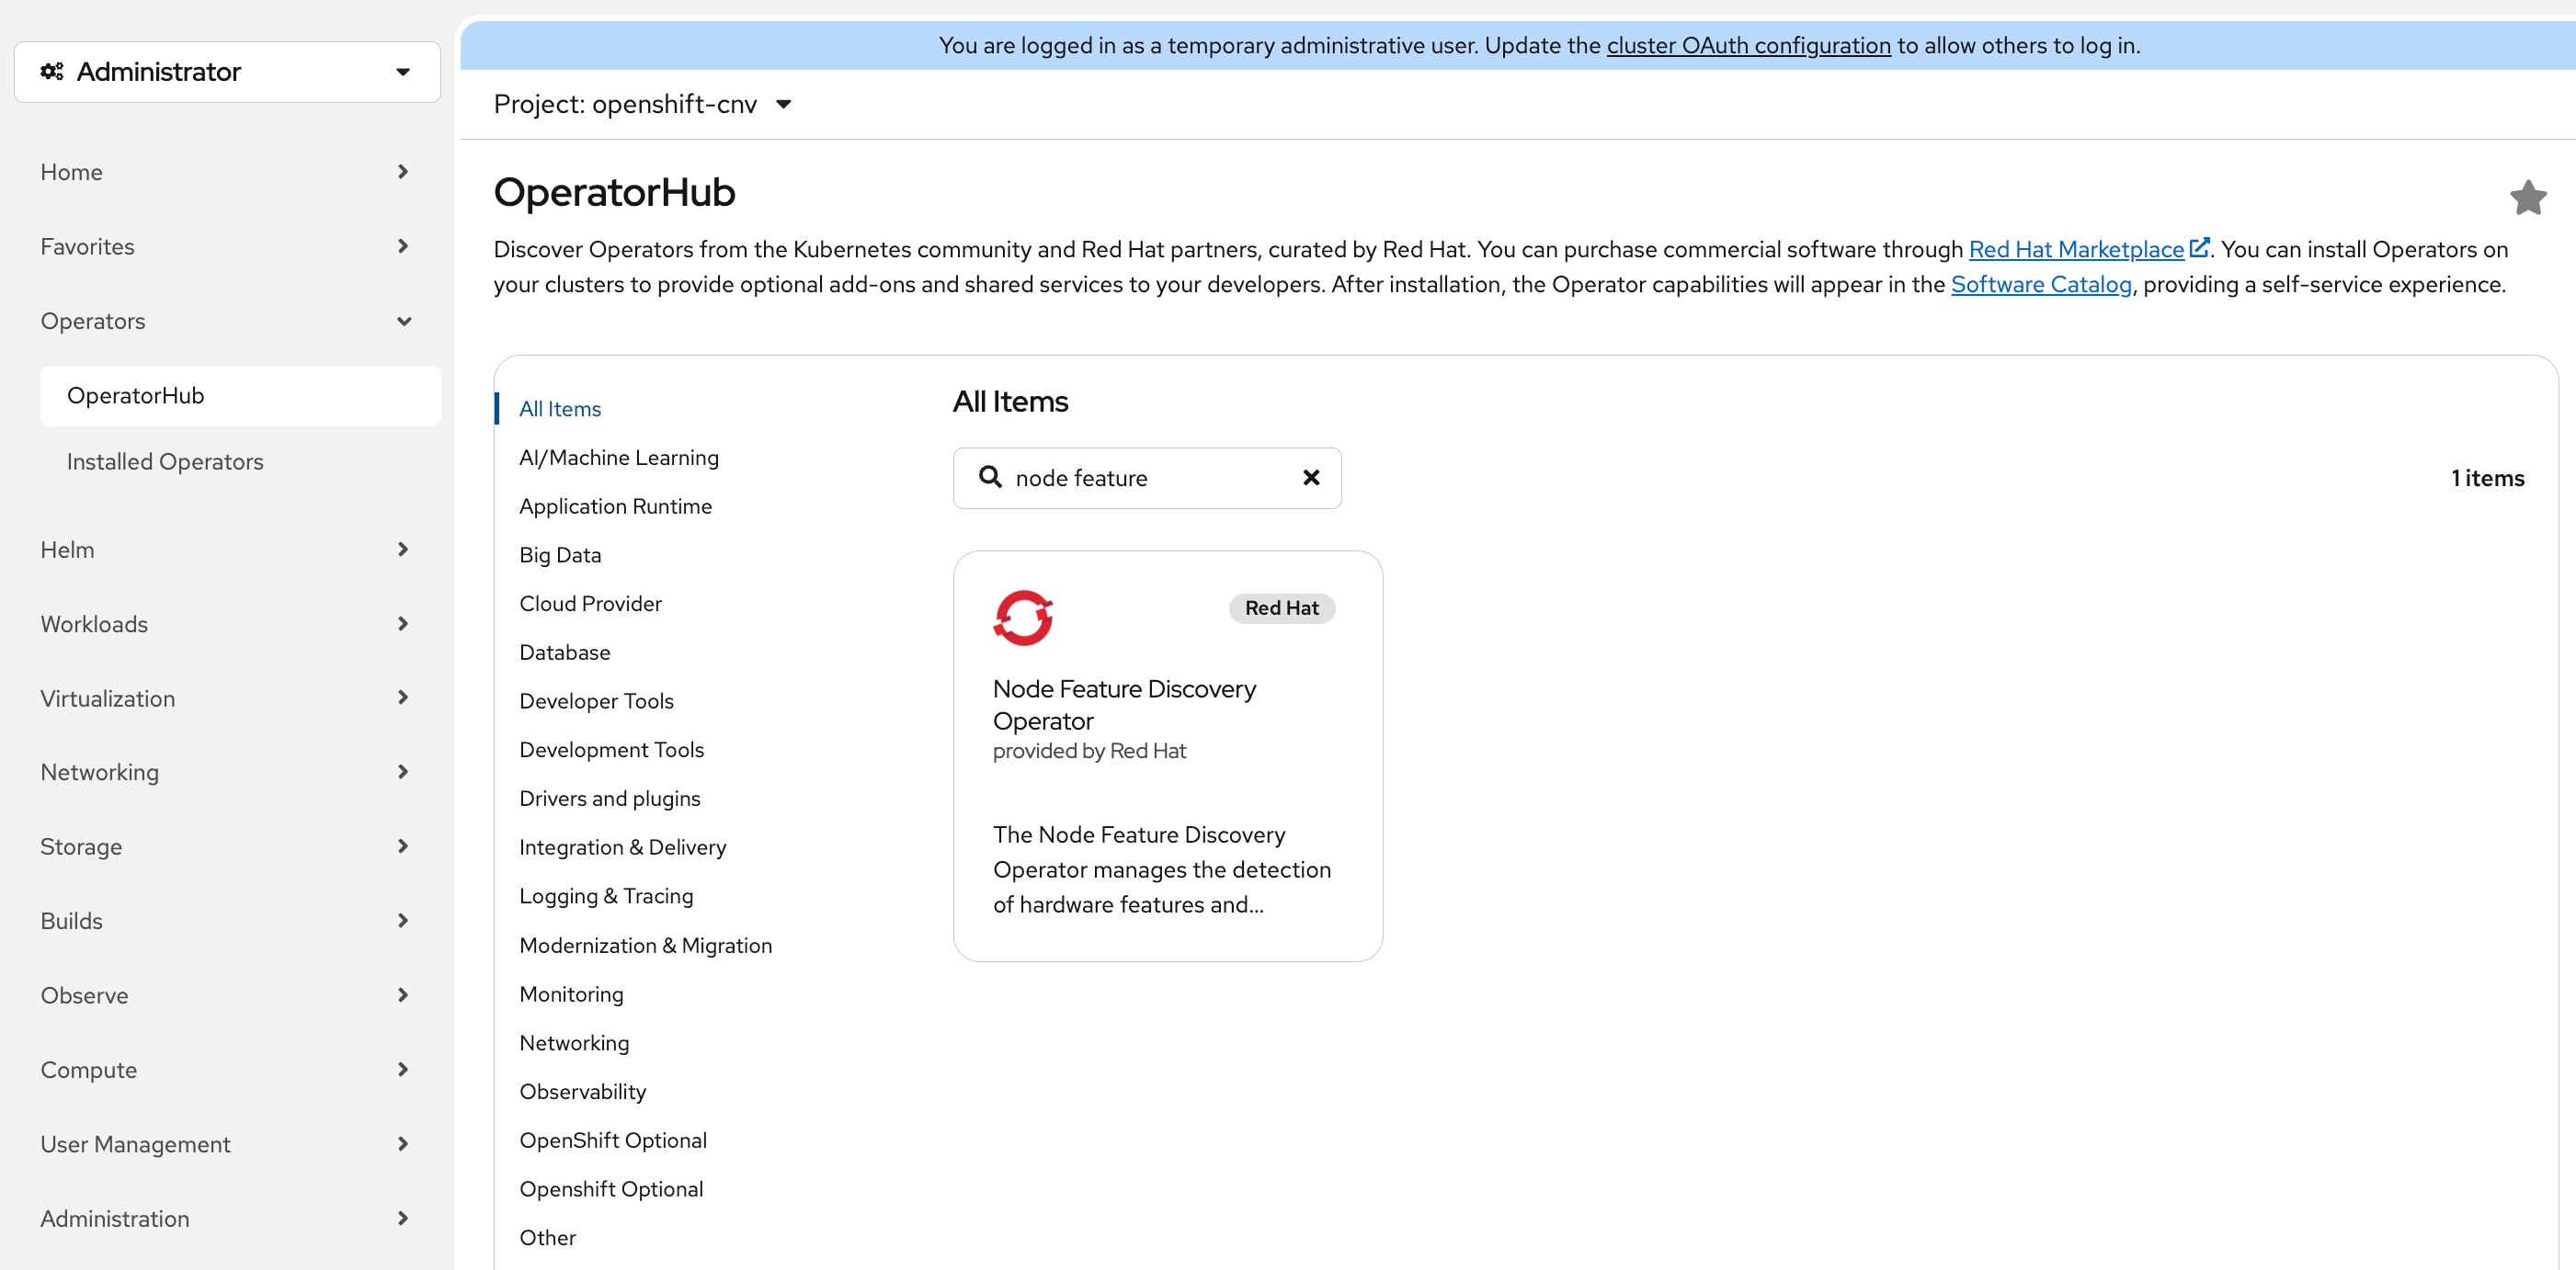Image resolution: width=2576 pixels, height=1270 pixels.
Task: Filter by Application Runtime category
Action: coord(615,505)
